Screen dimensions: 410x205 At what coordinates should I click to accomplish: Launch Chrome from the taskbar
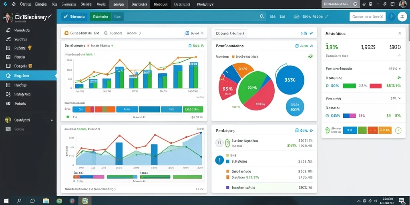coord(59,201)
